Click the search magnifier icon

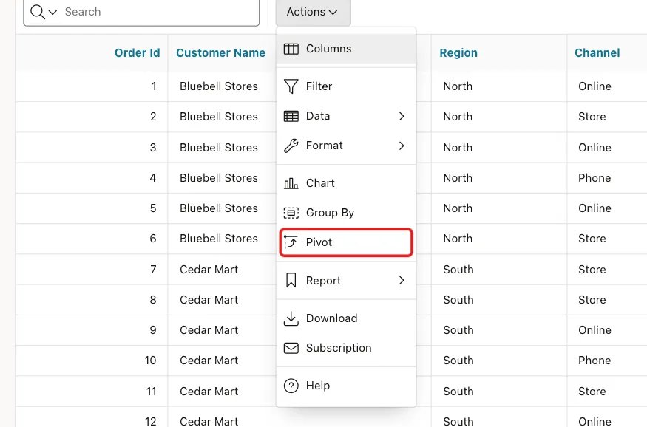tap(38, 12)
